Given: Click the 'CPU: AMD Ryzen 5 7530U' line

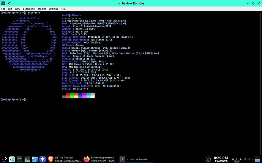Looking at the screenshot, I should (x=88, y=64).
